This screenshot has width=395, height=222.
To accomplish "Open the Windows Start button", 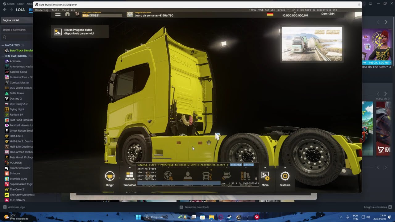I will click(138, 217).
